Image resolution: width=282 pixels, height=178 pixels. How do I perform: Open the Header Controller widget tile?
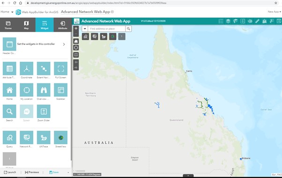click(9, 44)
